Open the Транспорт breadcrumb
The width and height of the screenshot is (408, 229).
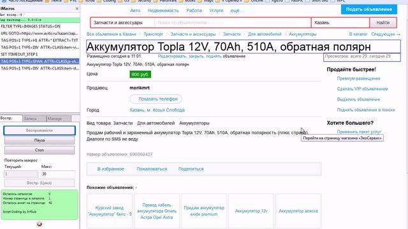153,34
